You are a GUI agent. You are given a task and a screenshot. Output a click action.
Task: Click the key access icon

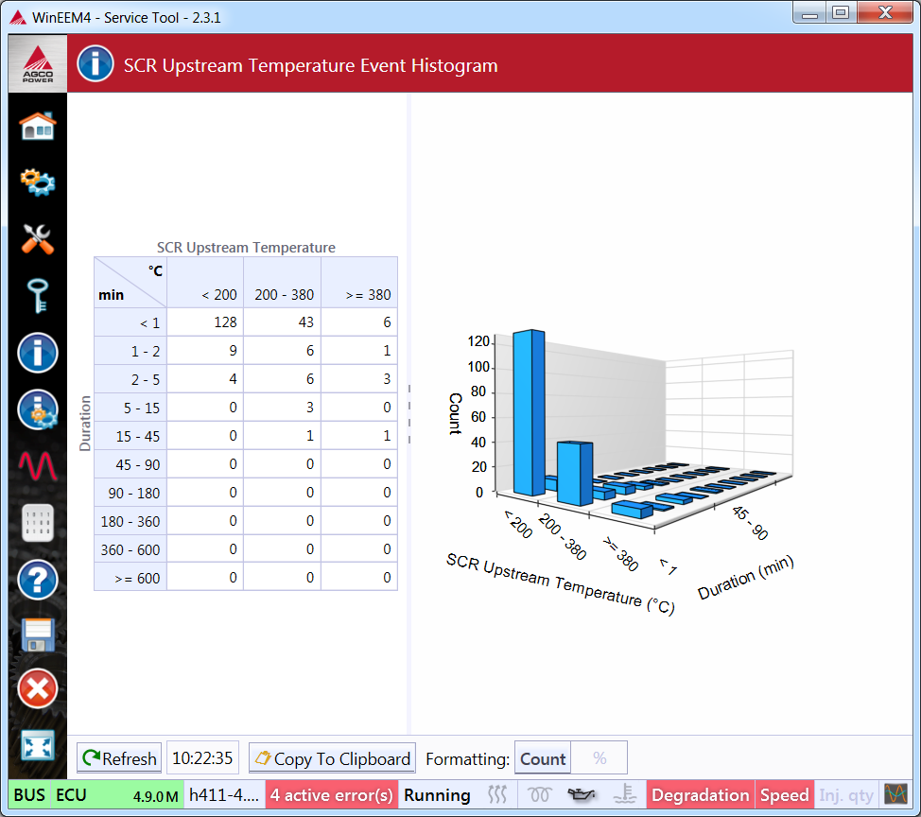pyautogui.click(x=38, y=295)
